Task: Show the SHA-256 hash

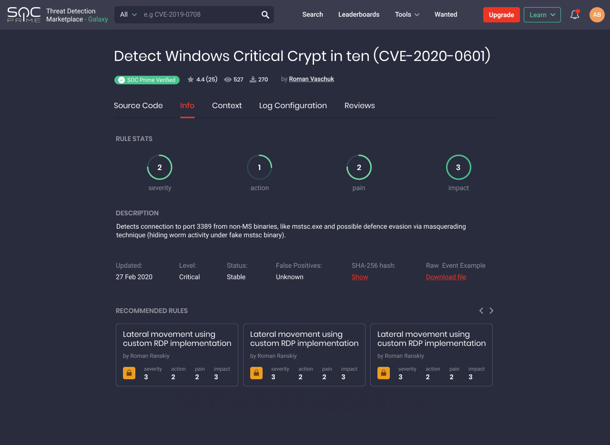Action: click(x=360, y=277)
